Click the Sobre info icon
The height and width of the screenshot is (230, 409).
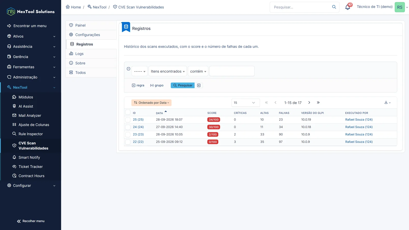pyautogui.click(x=71, y=63)
